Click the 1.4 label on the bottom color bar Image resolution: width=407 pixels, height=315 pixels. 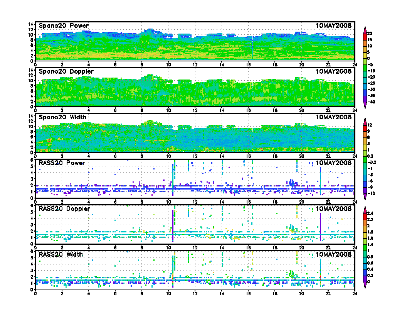(370, 245)
